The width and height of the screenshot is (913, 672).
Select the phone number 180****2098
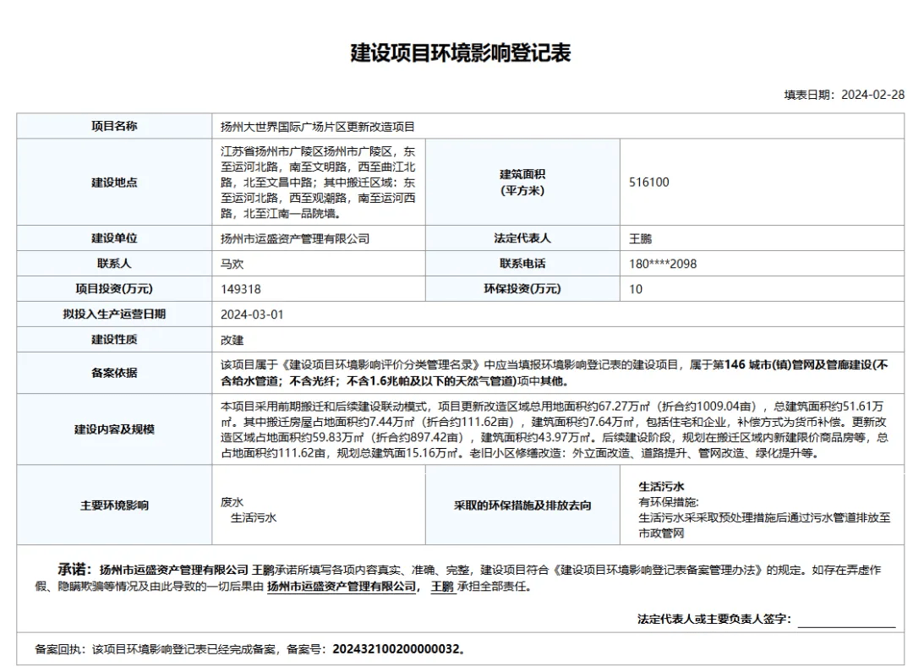[x=663, y=264]
